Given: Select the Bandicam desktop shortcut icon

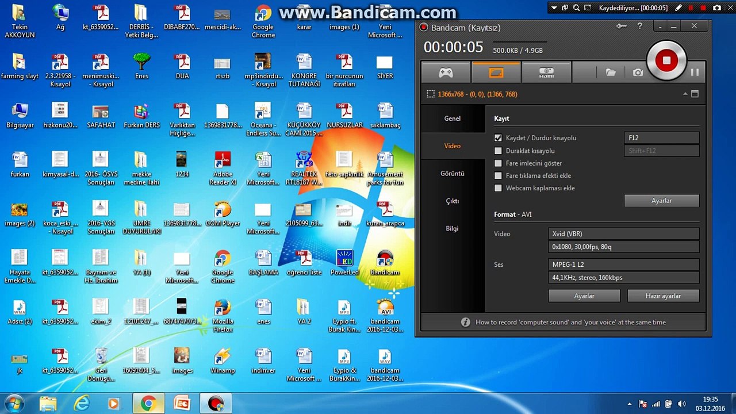Looking at the screenshot, I should click(385, 263).
